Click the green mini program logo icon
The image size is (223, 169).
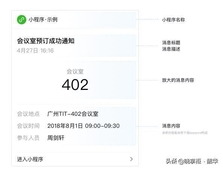pos(21,20)
